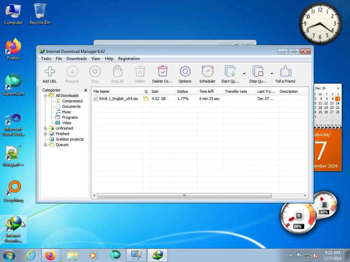Viewport: 350px width, 262px height.
Task: Open the Computer desktop icon
Action: (13, 14)
